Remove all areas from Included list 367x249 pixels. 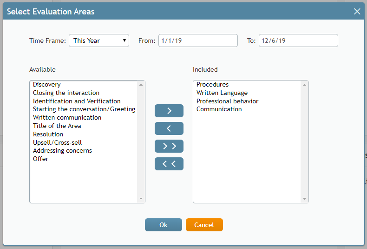pyautogui.click(x=169, y=164)
